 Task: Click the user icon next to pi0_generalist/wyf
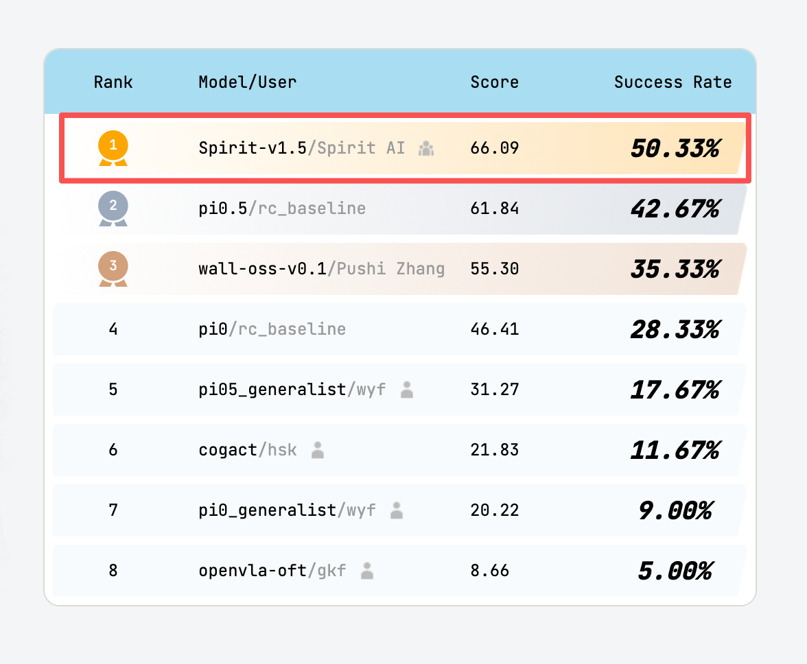397,510
